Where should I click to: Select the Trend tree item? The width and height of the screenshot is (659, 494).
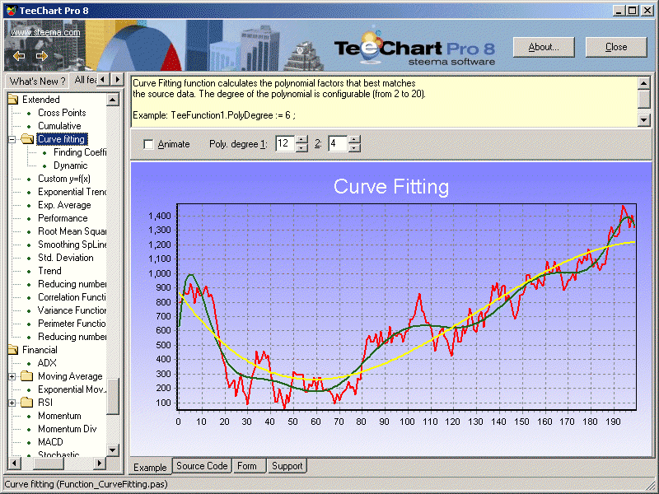[x=49, y=271]
